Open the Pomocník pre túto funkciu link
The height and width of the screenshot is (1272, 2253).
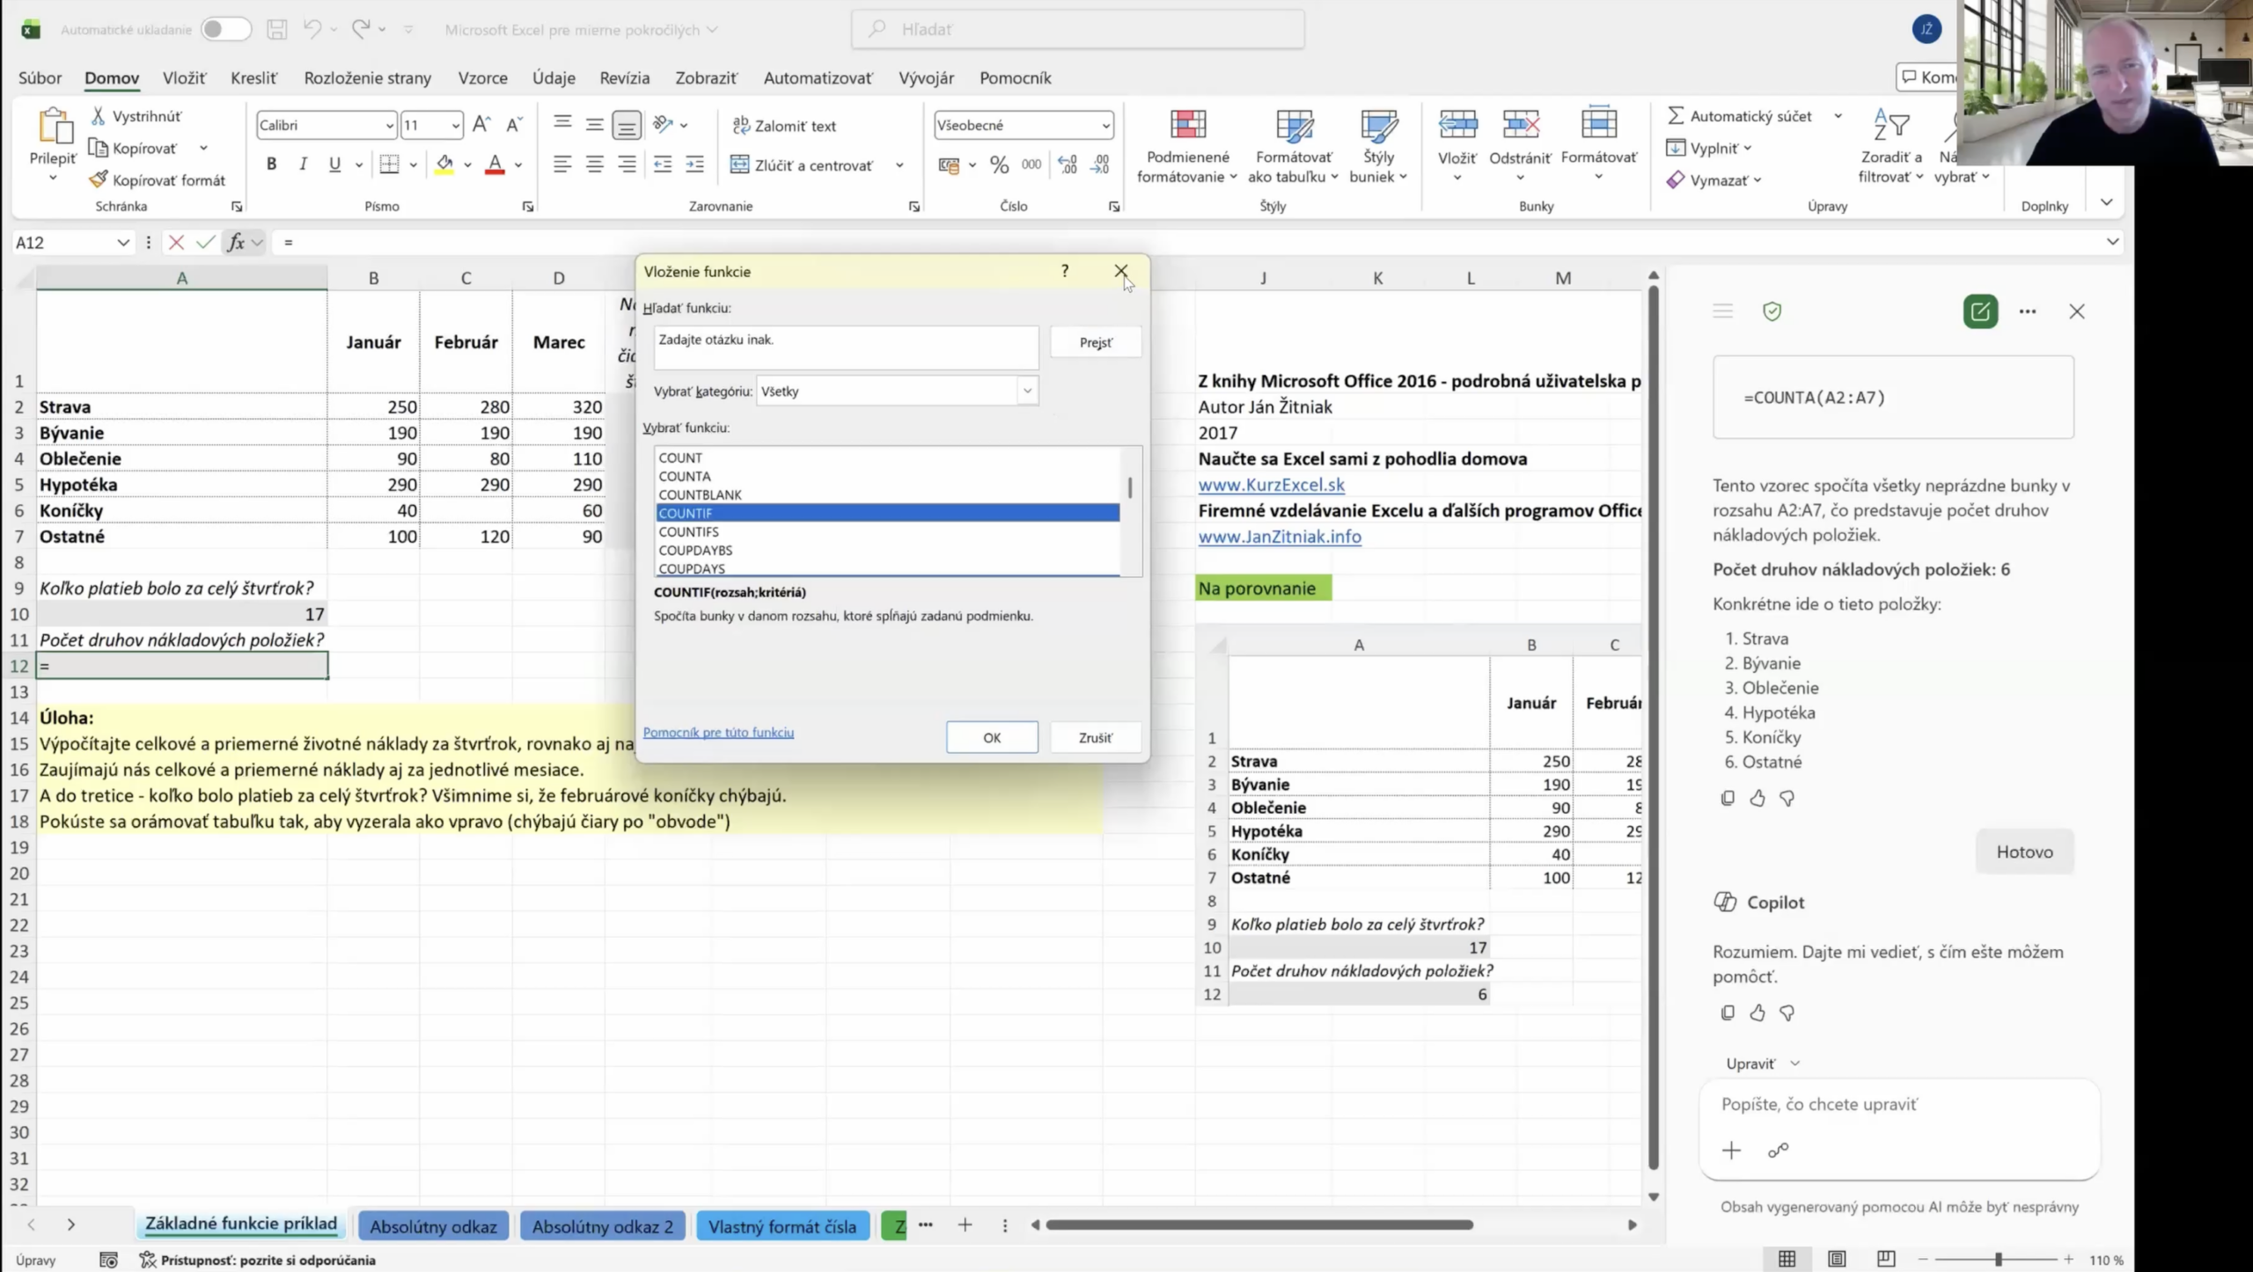(718, 732)
